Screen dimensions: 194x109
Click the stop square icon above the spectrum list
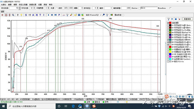[176, 19]
